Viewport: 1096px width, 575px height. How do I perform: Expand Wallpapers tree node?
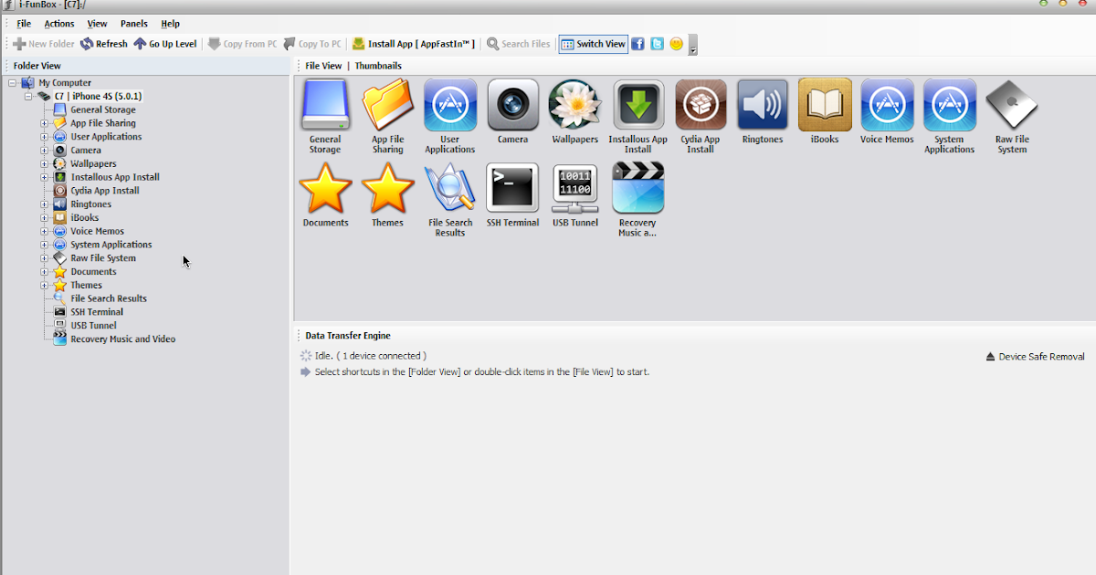point(44,164)
